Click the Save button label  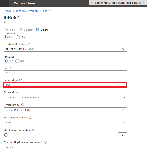click(13, 30)
